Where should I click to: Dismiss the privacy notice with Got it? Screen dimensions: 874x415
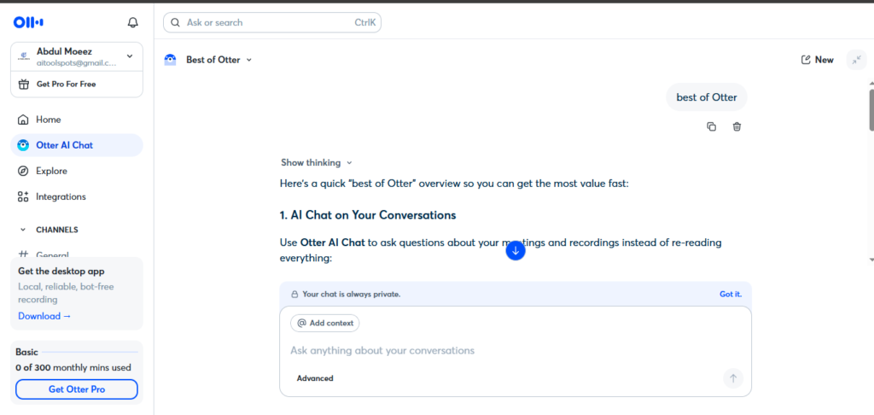pos(731,294)
